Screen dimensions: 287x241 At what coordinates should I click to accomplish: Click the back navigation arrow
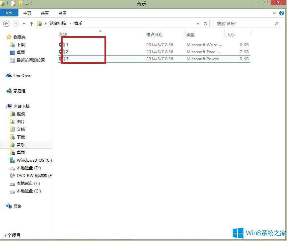[6, 23]
